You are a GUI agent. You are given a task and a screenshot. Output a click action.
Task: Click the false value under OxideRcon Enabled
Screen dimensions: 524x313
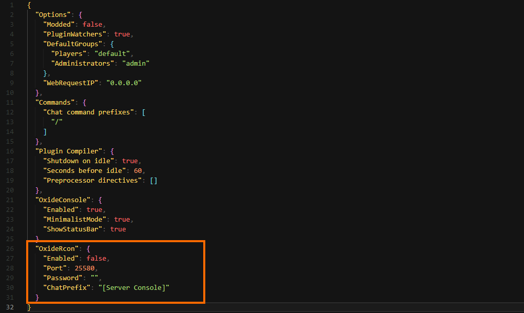pos(97,259)
